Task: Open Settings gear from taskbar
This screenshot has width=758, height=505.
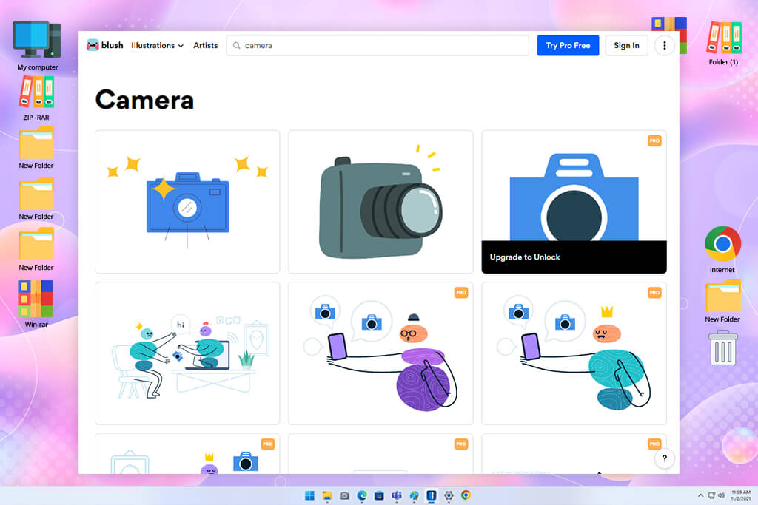Action: (x=449, y=495)
